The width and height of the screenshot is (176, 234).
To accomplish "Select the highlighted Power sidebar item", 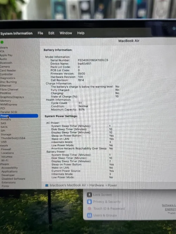I will (x=19, y=116).
